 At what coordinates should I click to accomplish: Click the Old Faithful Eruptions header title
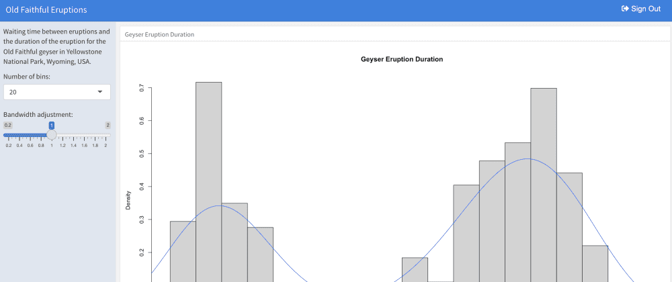click(x=46, y=9)
